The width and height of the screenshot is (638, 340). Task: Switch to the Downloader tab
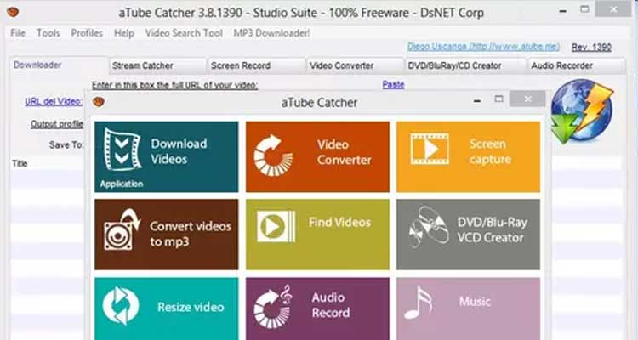coord(59,65)
